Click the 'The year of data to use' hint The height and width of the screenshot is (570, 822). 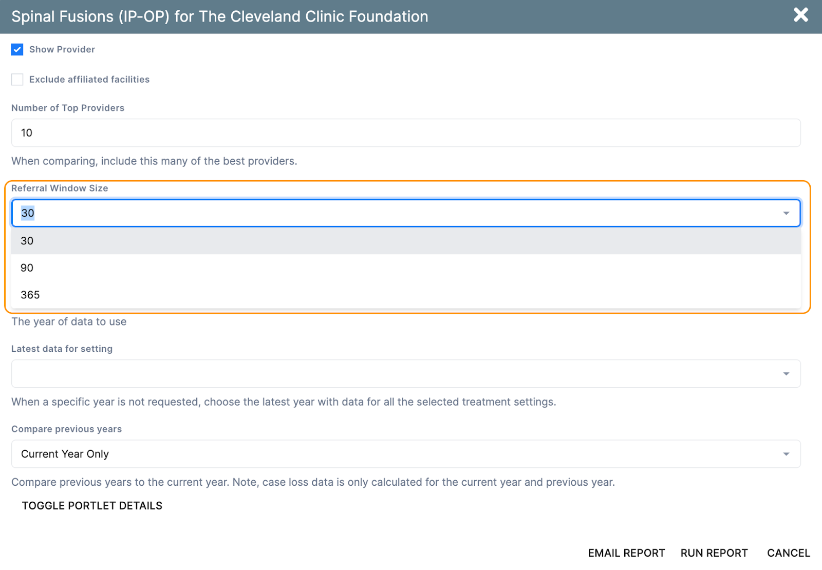(x=69, y=322)
